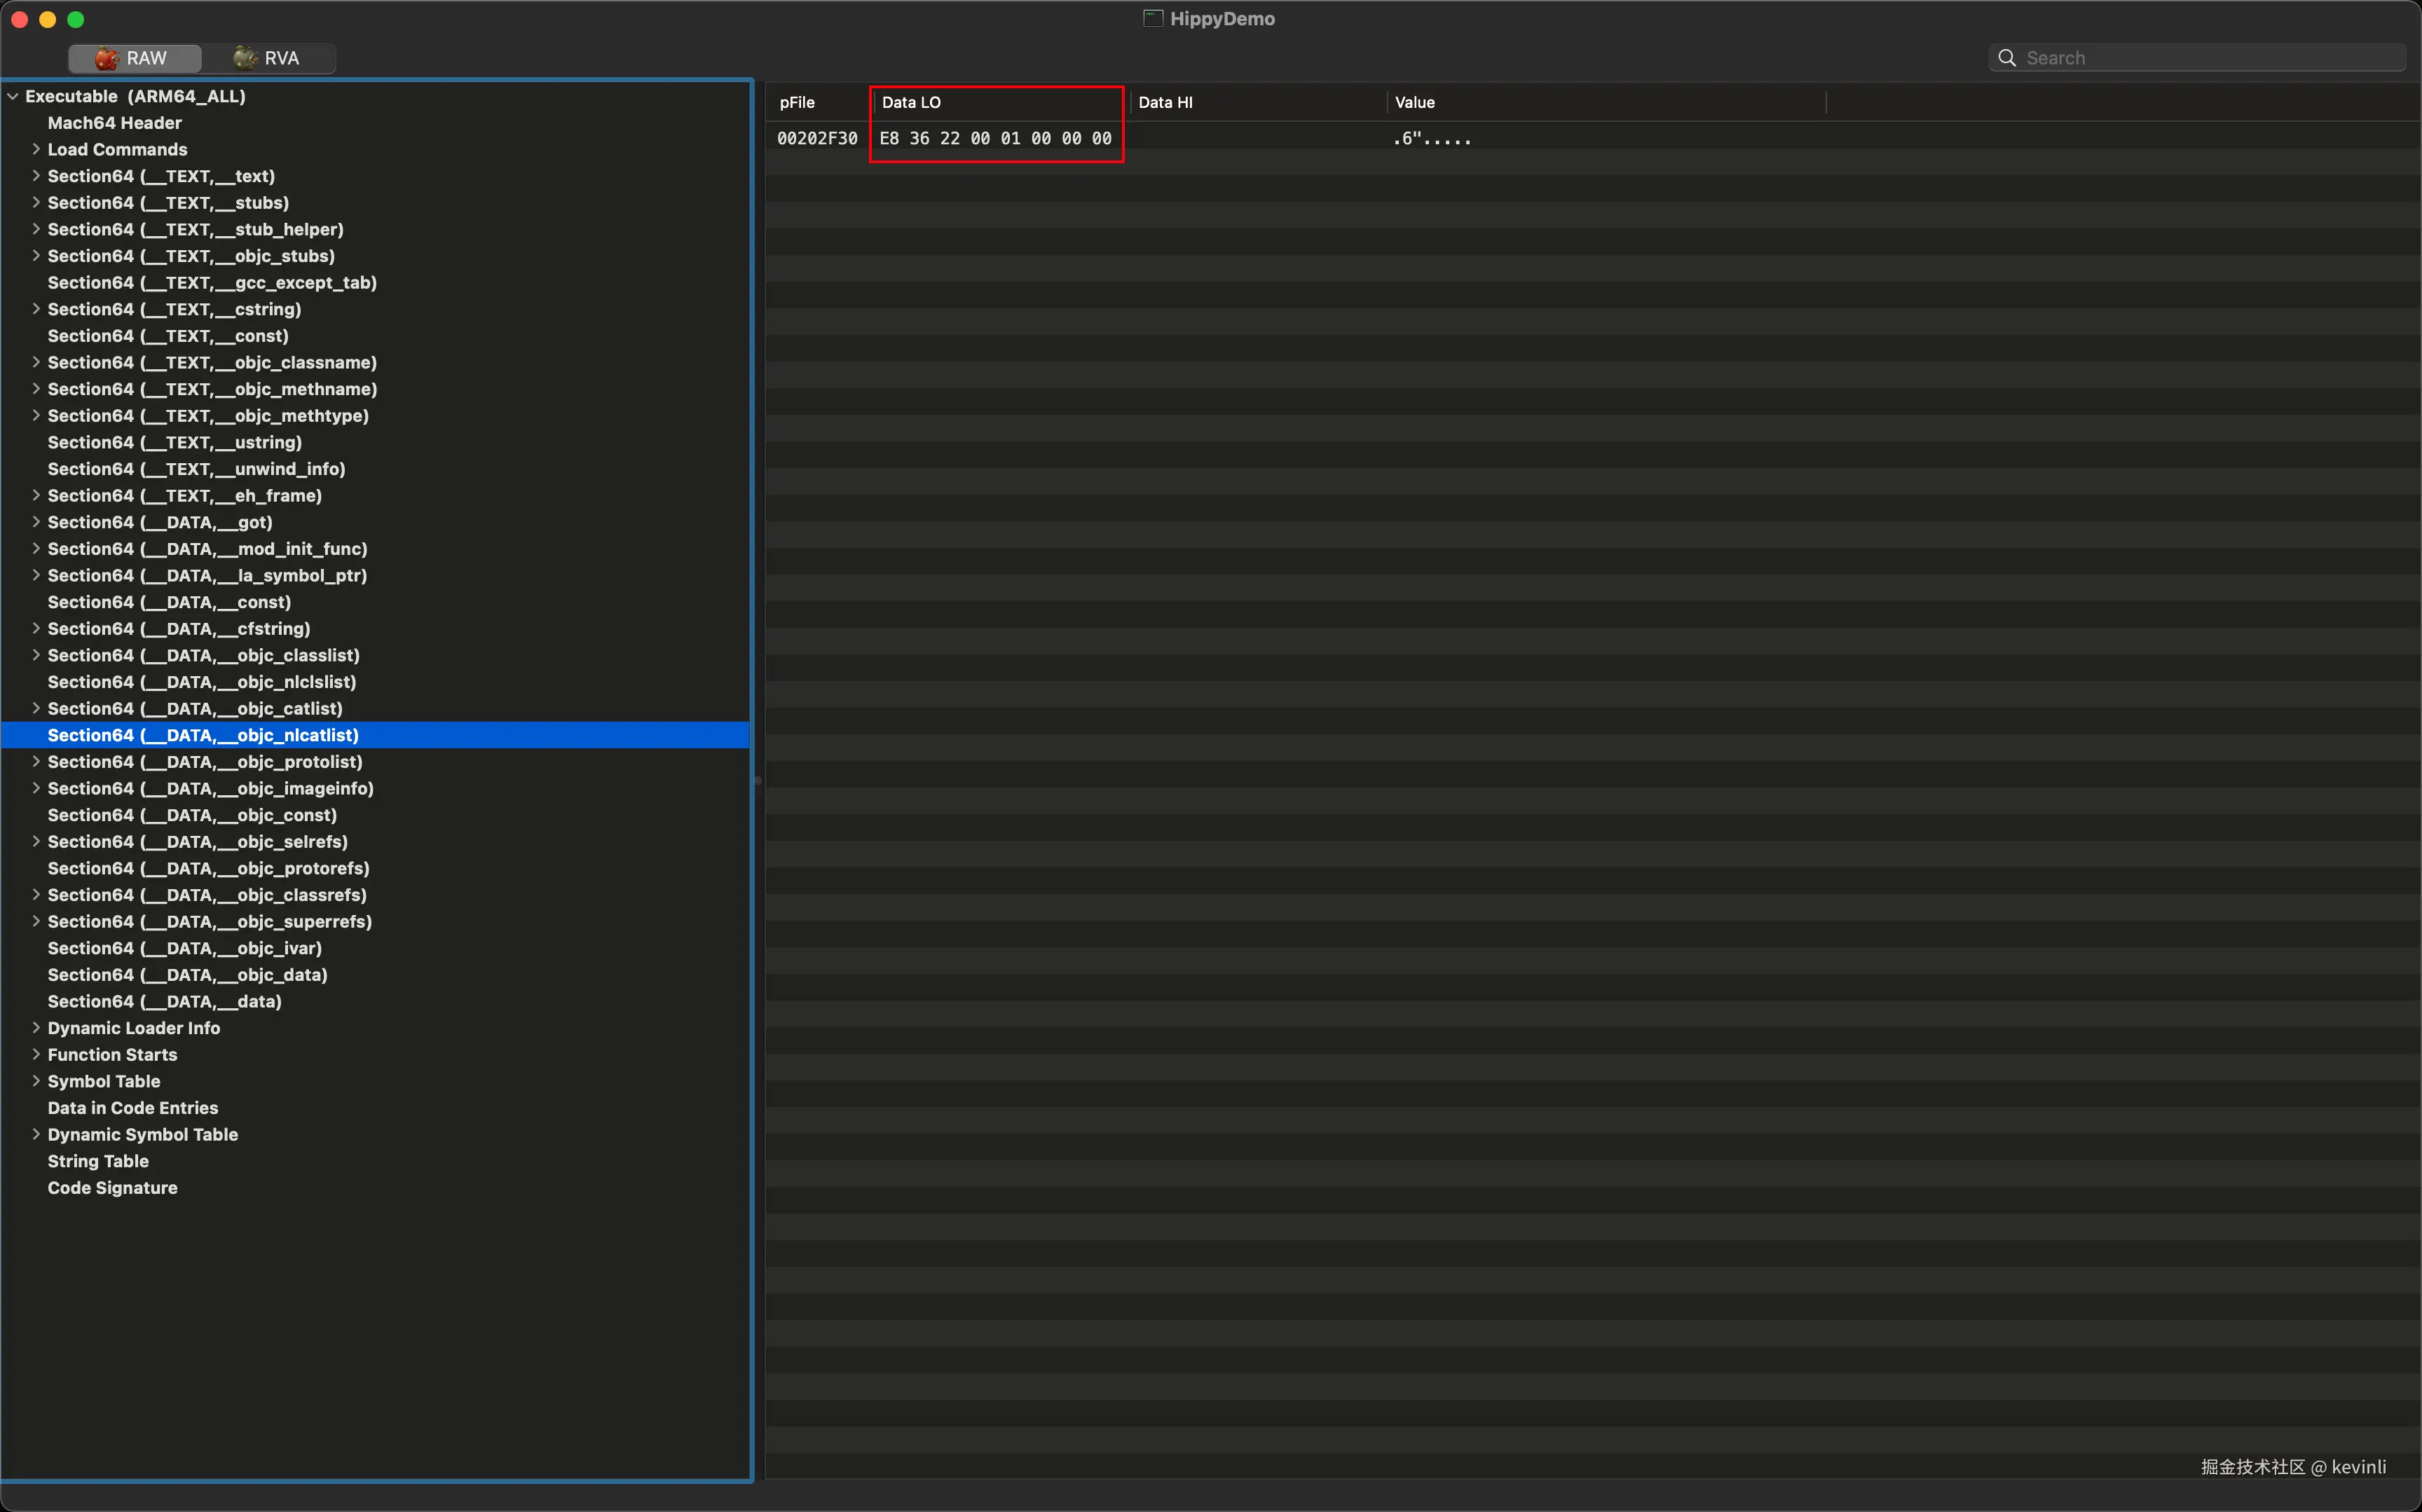The width and height of the screenshot is (2422, 1512).
Task: Select the 00202F30 data row
Action: click(x=817, y=138)
